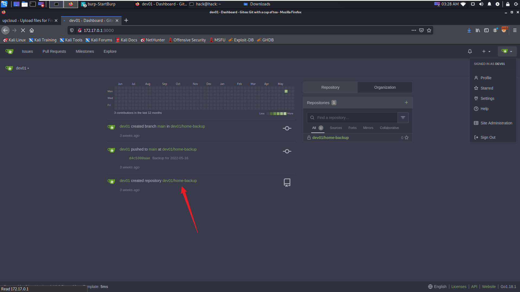Click the lightest green legend swatch beside More
The width and height of the screenshot is (520, 292).
click(285, 114)
